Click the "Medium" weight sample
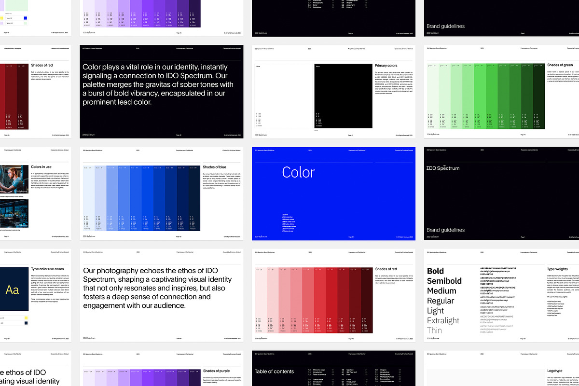This screenshot has width=579, height=386. tap(441, 291)
